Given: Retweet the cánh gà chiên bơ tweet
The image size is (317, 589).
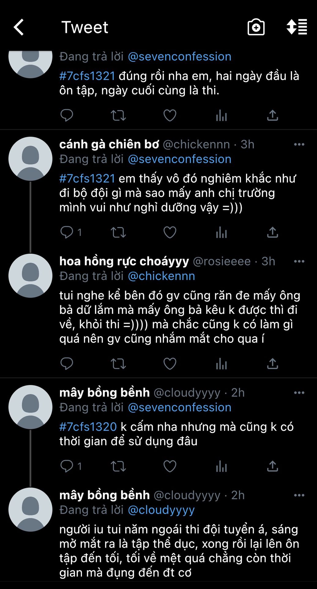Looking at the screenshot, I should (x=118, y=233).
